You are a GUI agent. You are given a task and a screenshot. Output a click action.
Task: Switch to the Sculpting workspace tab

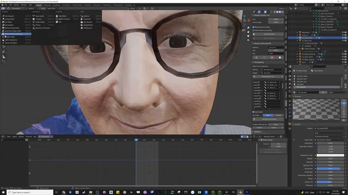click(57, 5)
